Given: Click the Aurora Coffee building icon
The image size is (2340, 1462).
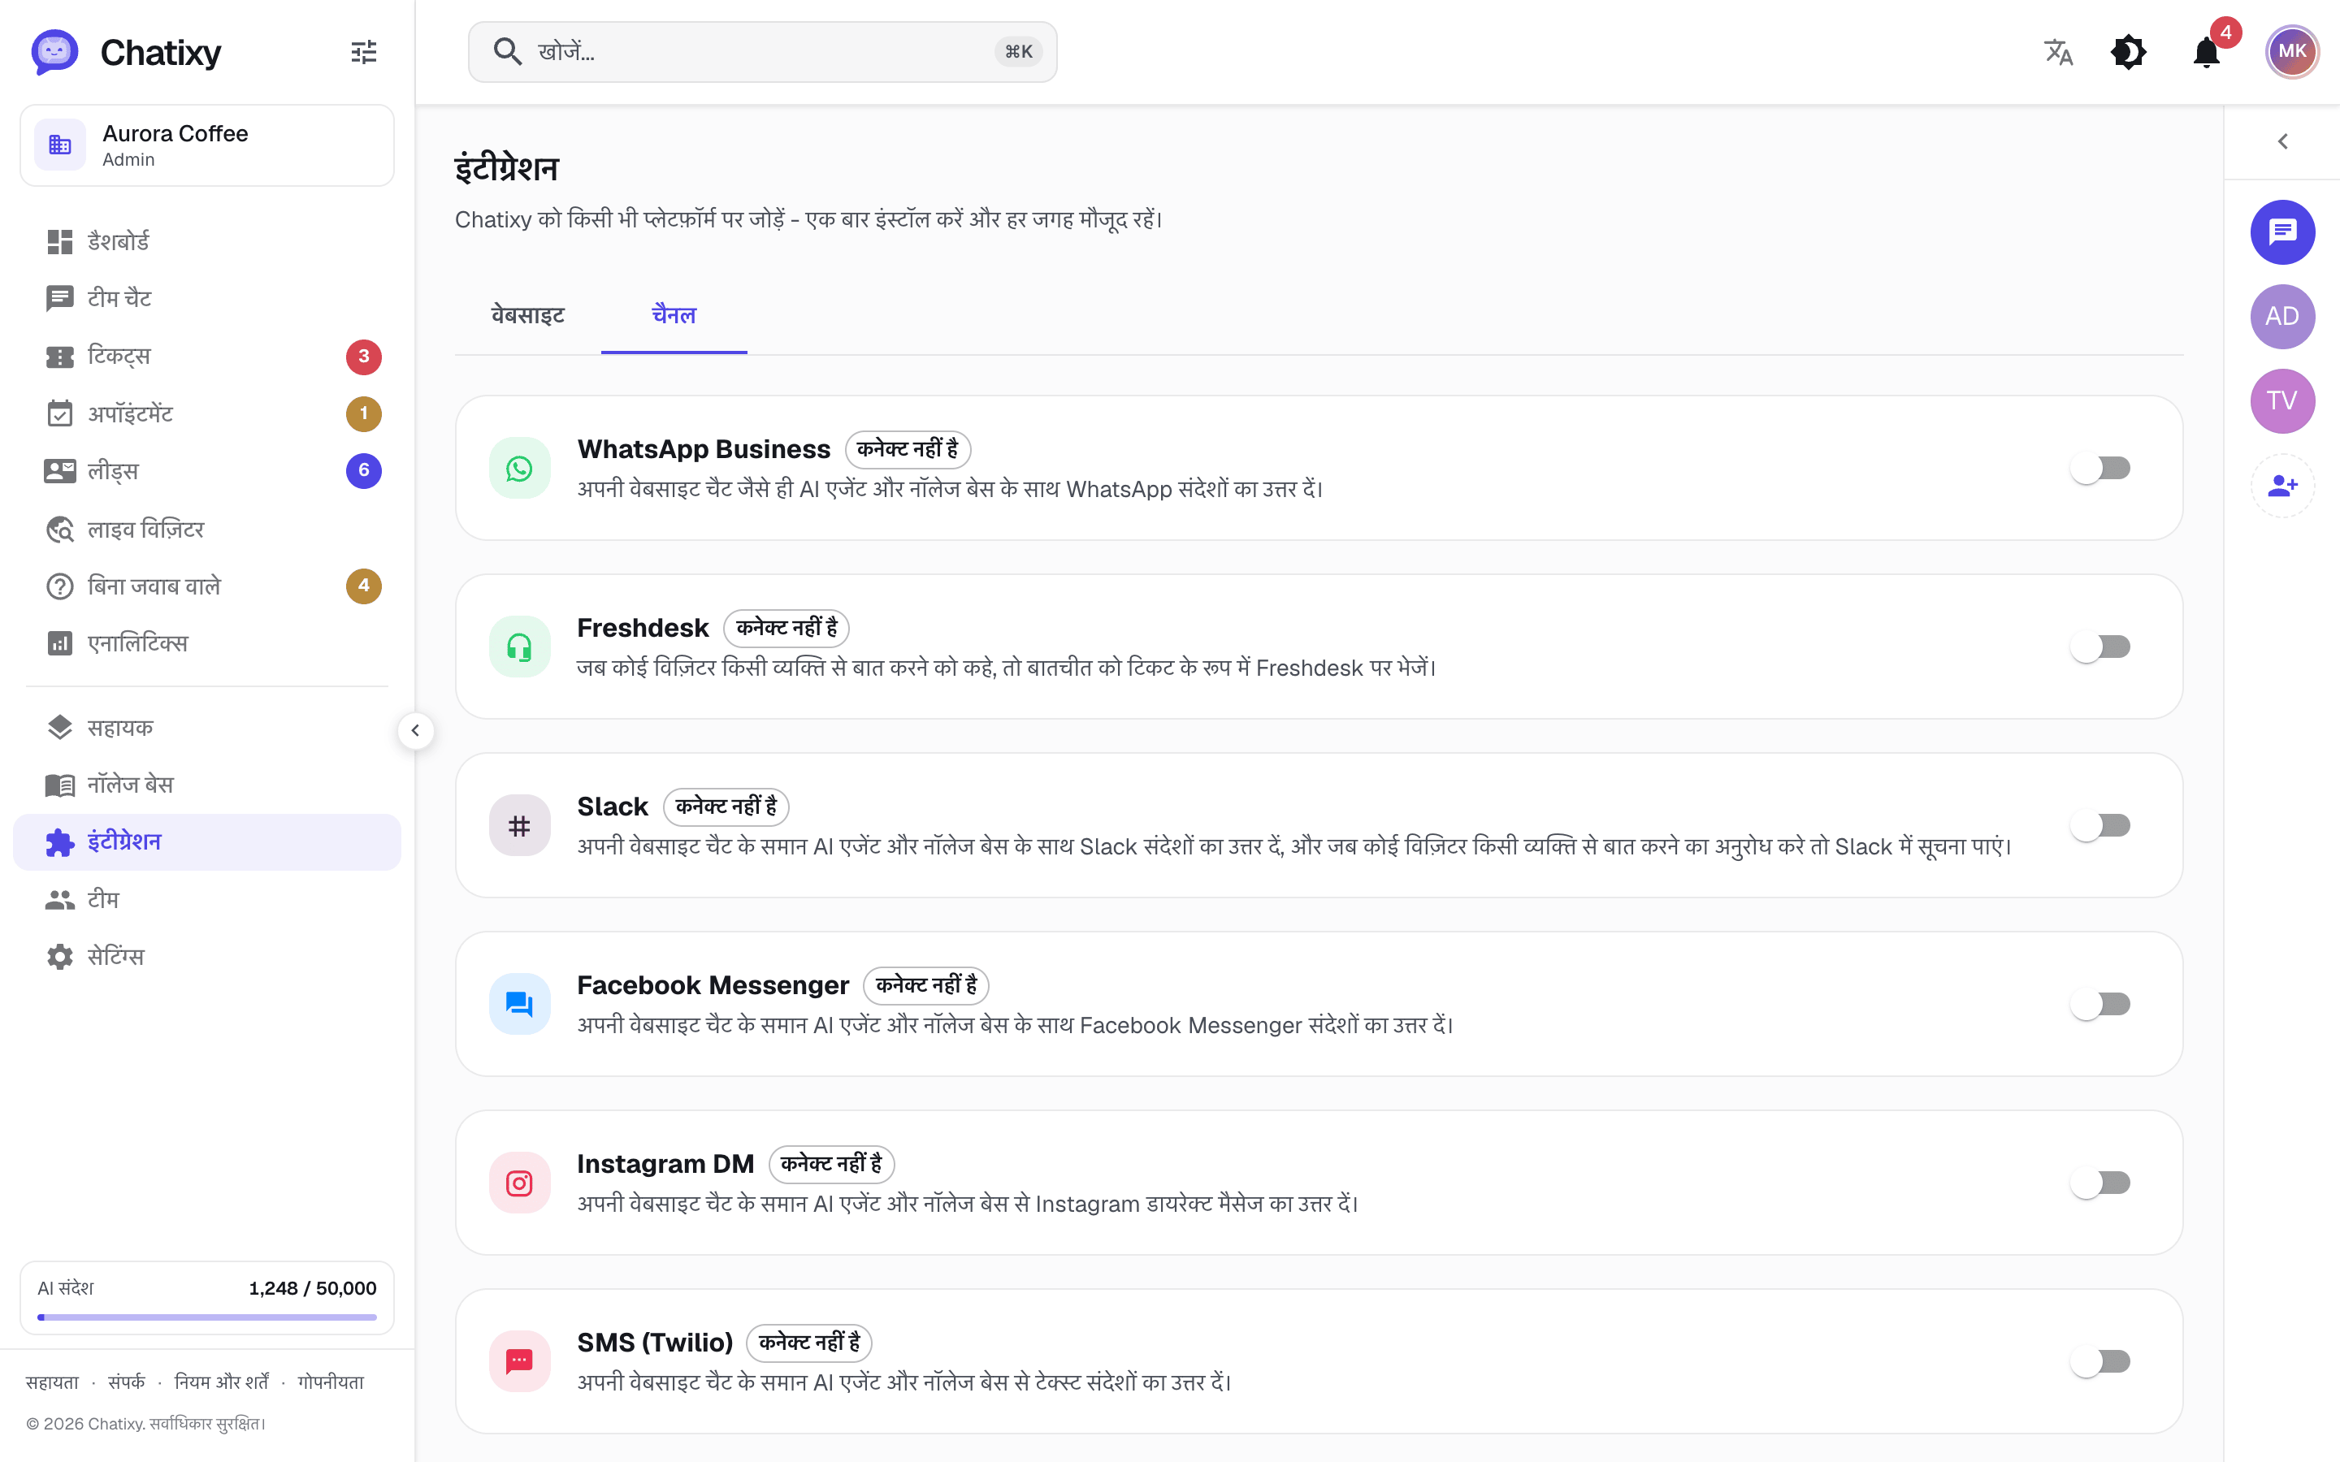Looking at the screenshot, I should tap(60, 145).
